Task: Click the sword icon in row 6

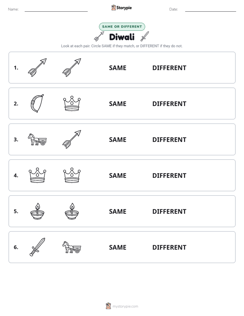Action: 38,247
